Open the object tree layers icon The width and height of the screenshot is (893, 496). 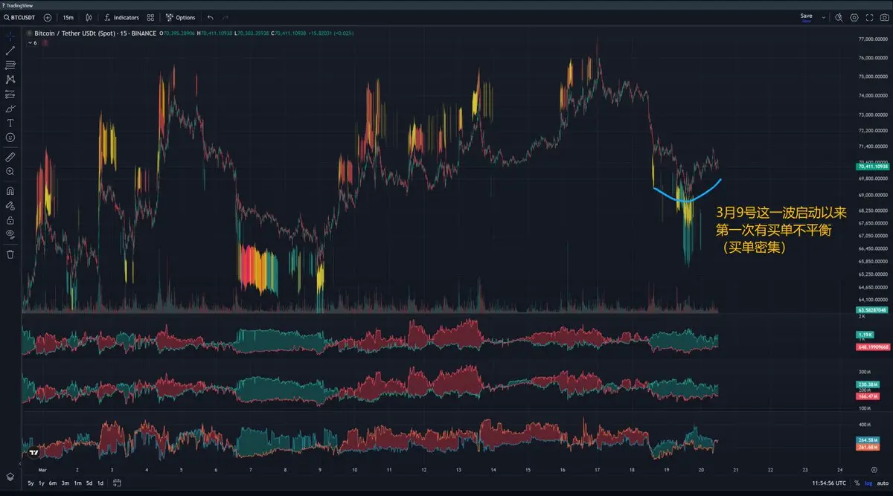[10, 477]
